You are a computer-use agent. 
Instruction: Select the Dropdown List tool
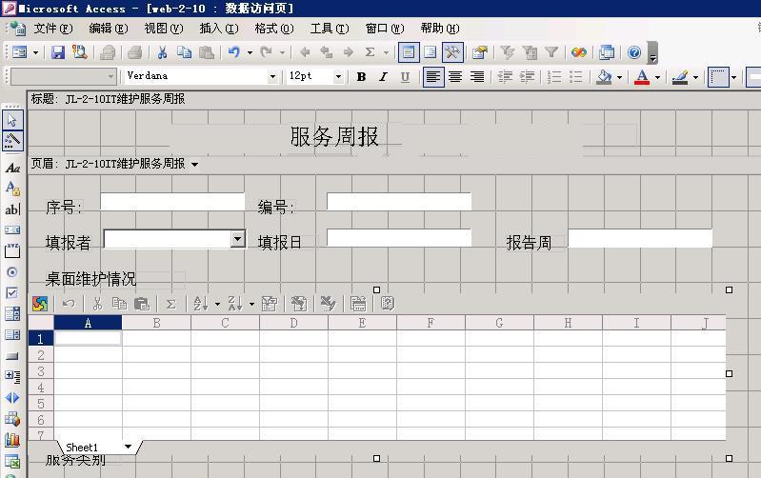tap(12, 314)
